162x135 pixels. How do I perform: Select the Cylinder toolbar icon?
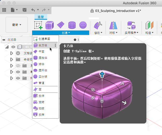point(72,25)
